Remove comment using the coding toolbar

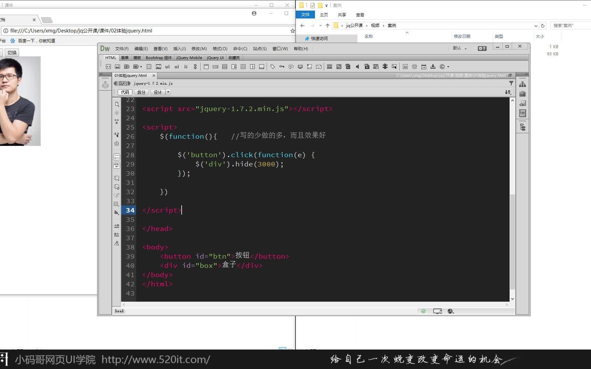click(x=117, y=187)
